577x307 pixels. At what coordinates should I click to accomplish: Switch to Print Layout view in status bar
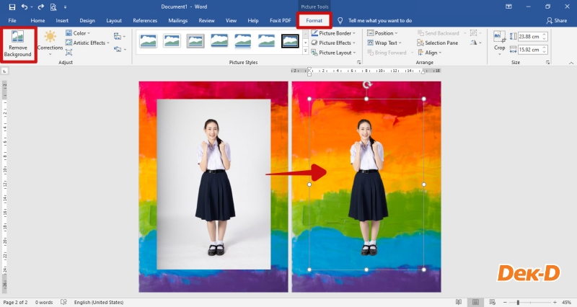tap(475, 302)
